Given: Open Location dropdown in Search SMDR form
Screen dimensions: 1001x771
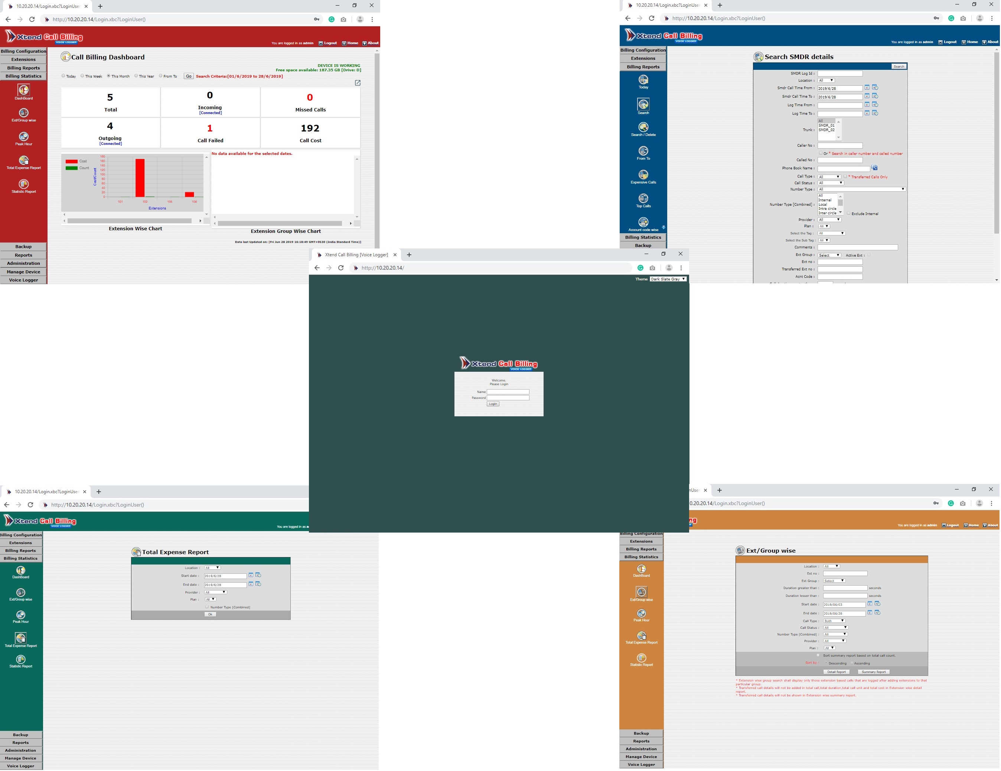Looking at the screenshot, I should point(826,81).
